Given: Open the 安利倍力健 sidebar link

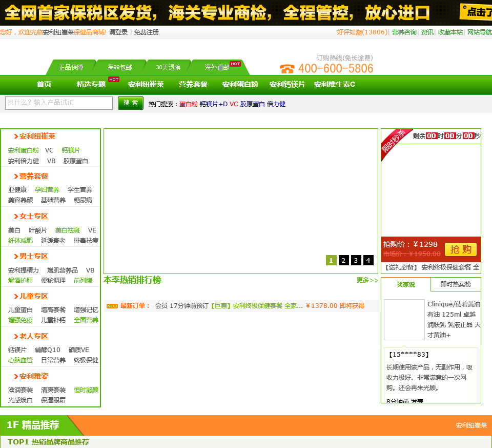Looking at the screenshot, I should (x=24, y=161).
